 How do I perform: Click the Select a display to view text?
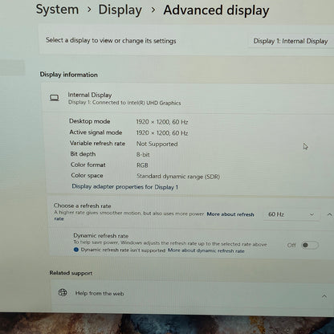pyautogui.click(x=111, y=41)
